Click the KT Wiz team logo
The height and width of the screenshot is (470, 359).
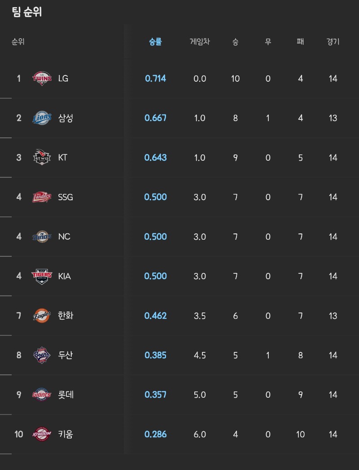pyautogui.click(x=42, y=158)
